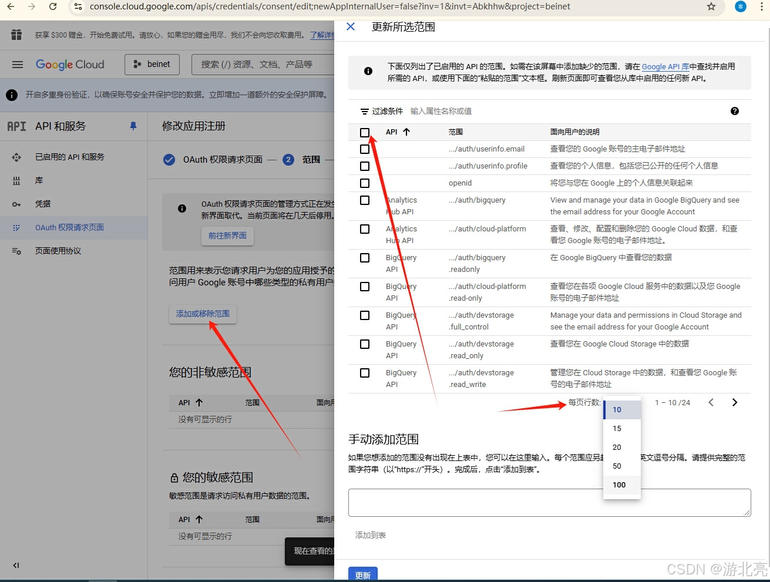
Task: Check the userinfo.email scope
Action: point(365,149)
